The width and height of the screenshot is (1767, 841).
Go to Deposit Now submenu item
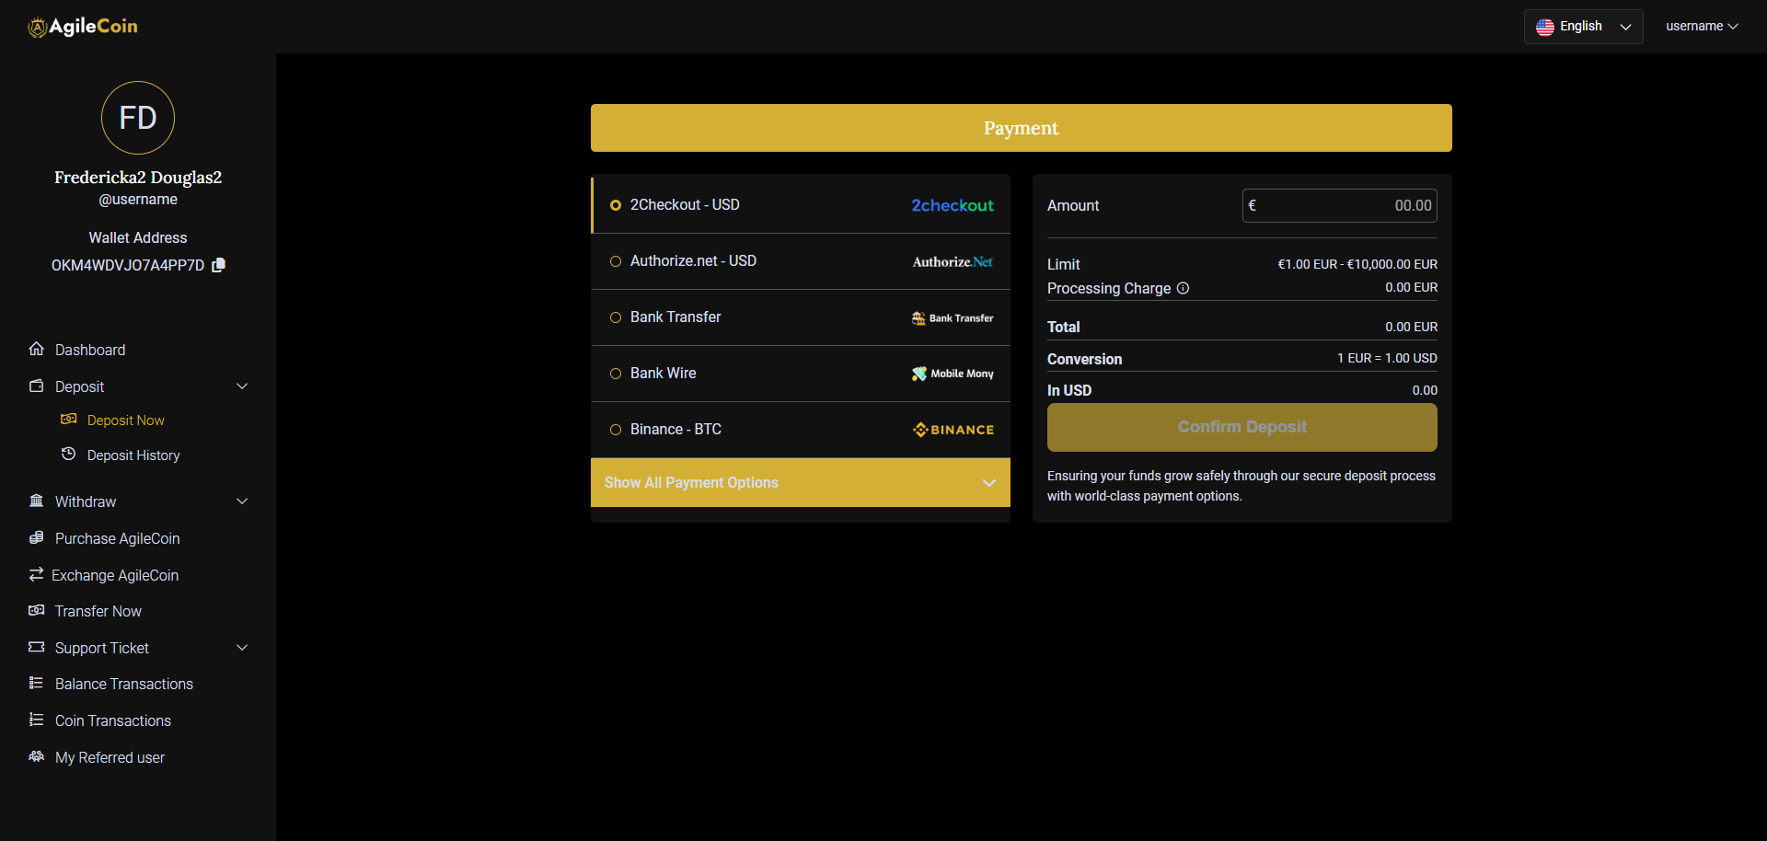point(125,420)
